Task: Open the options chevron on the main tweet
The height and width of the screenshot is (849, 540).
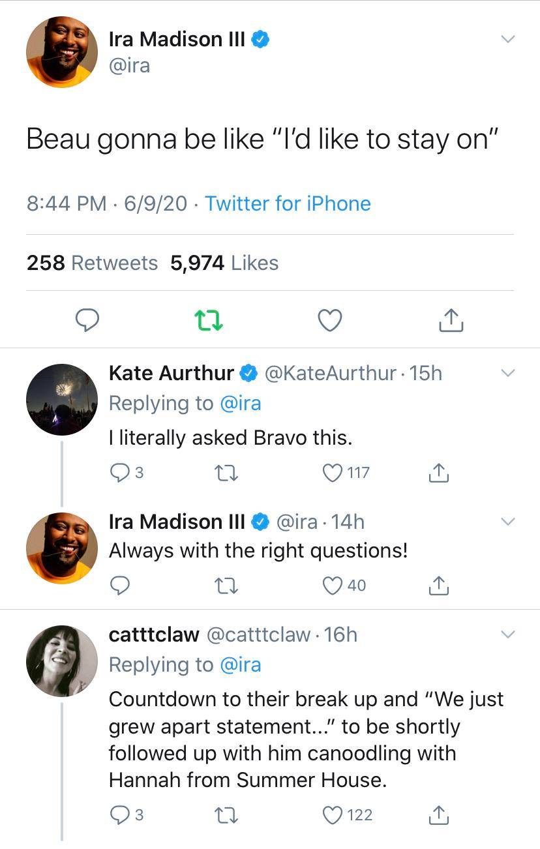Action: click(508, 38)
